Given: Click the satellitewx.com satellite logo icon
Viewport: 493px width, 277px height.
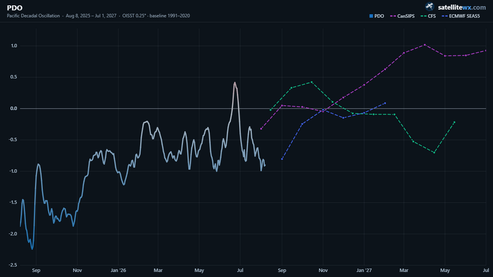Looking at the screenshot, I should (x=429, y=6).
